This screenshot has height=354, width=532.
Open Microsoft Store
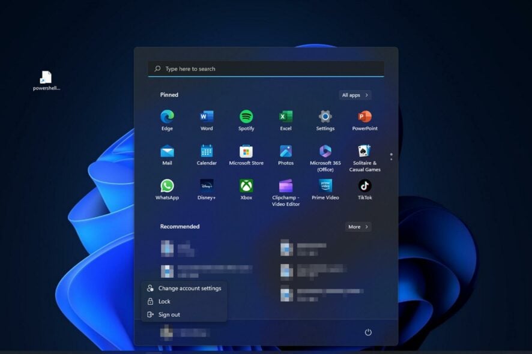(246, 155)
